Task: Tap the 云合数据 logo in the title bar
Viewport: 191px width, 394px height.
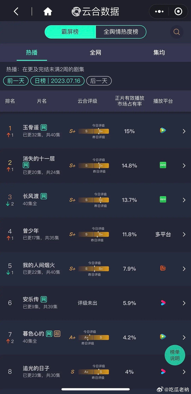Action: pyautogui.click(x=95, y=11)
